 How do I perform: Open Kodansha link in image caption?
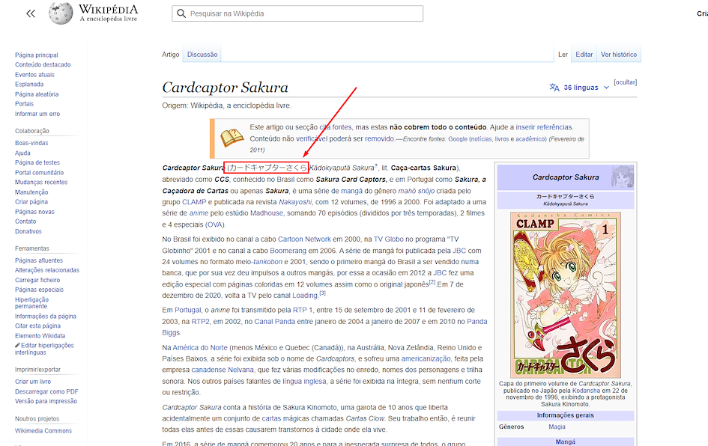click(x=586, y=391)
